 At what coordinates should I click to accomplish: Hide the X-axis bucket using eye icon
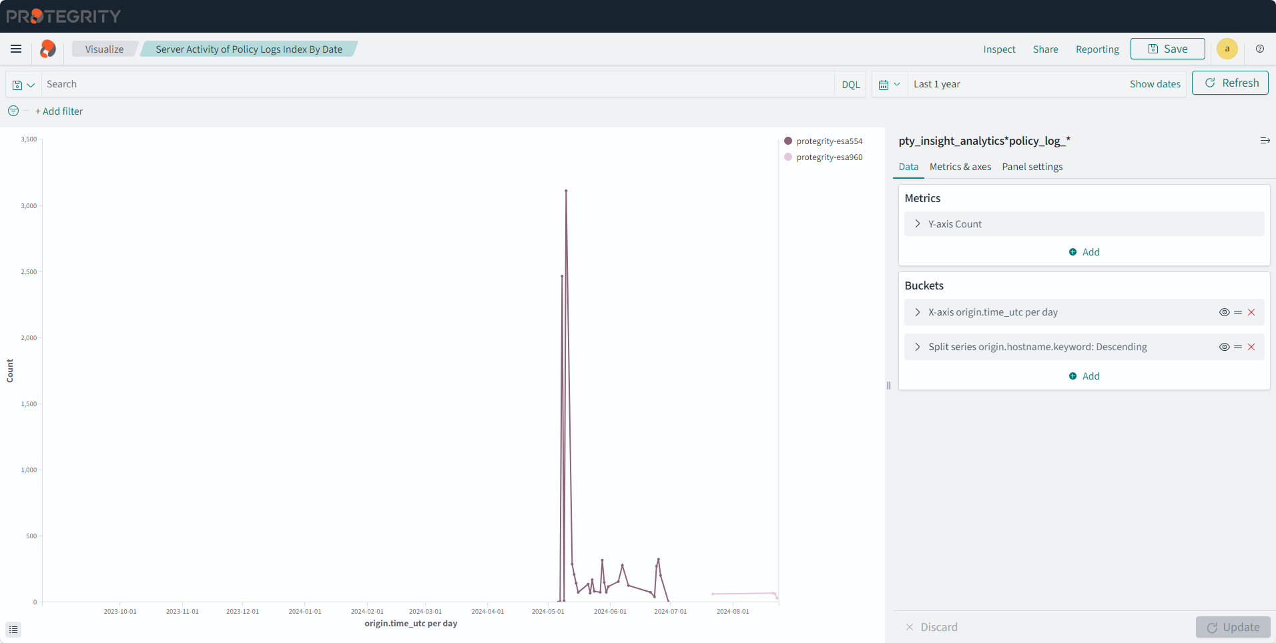(1224, 312)
